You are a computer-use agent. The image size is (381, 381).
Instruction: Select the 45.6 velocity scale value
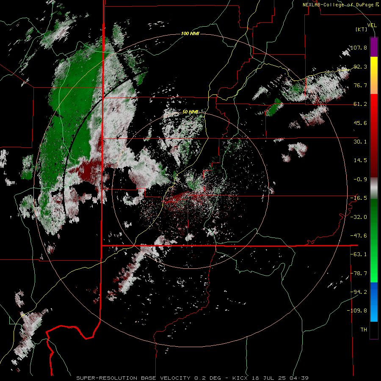[360, 123]
